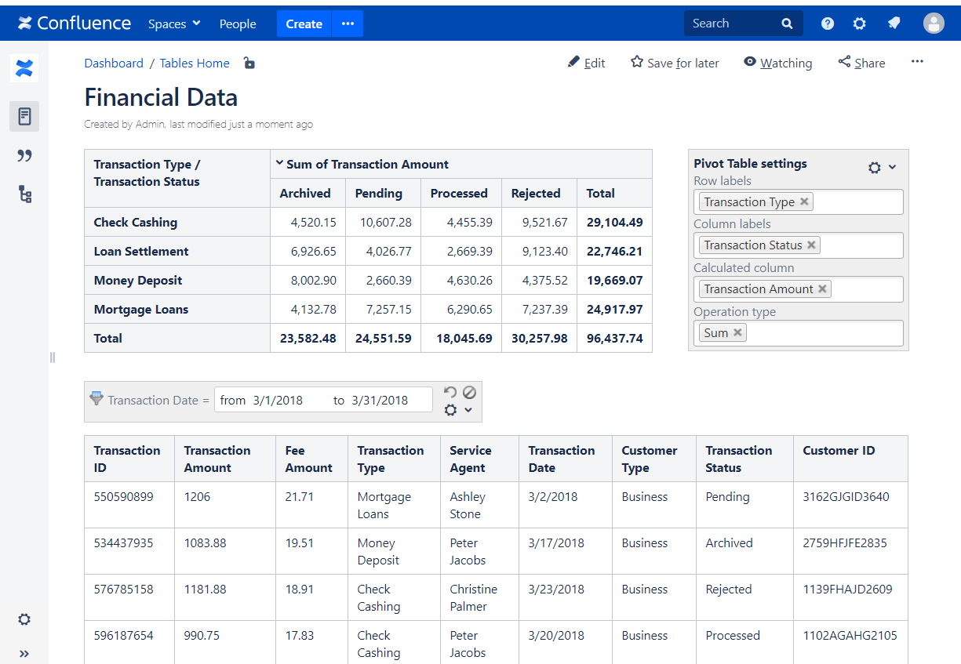This screenshot has width=961, height=664.
Task: Go to Tables Home breadcrumb link
Action: 195,63
